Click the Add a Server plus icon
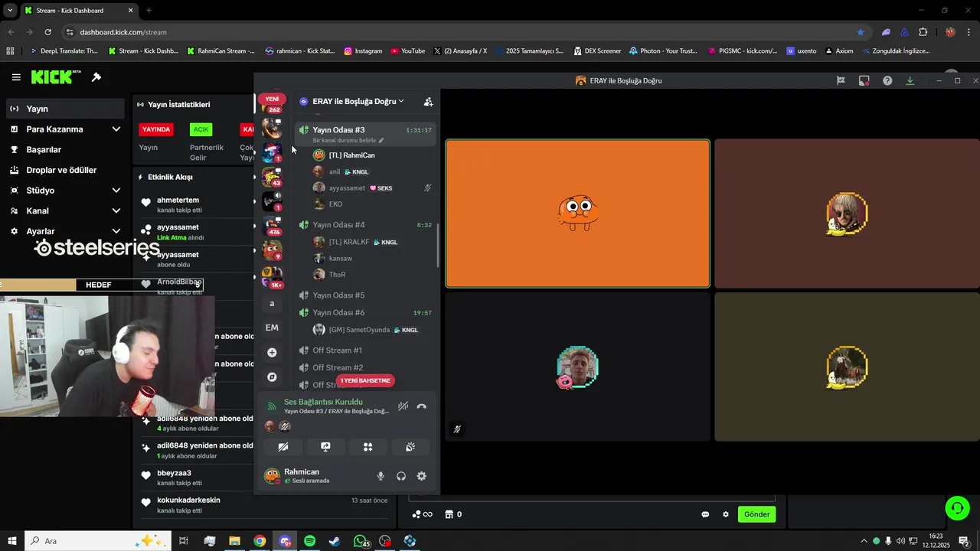 272,353
